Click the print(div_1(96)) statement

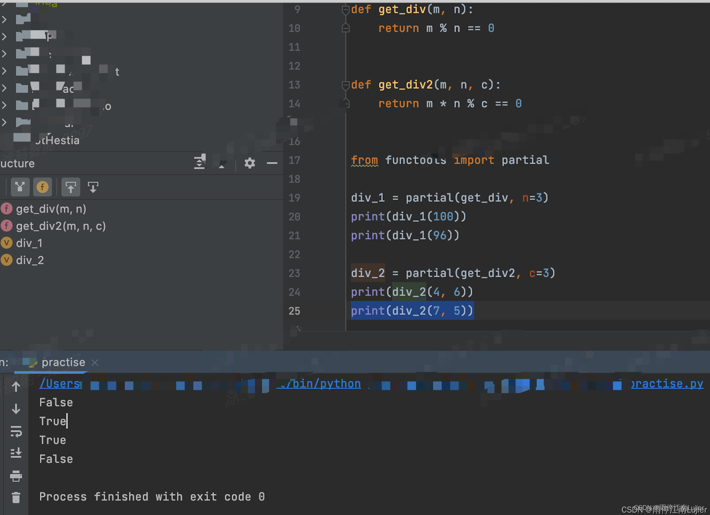[x=405, y=235]
